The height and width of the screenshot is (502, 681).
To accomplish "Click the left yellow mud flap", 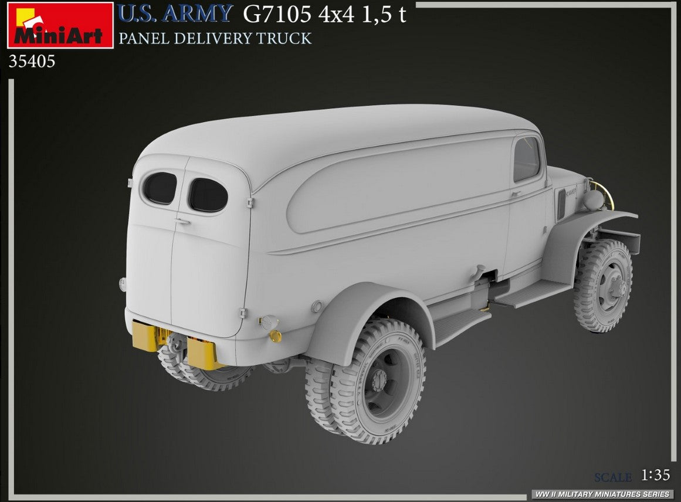I will click(147, 336).
